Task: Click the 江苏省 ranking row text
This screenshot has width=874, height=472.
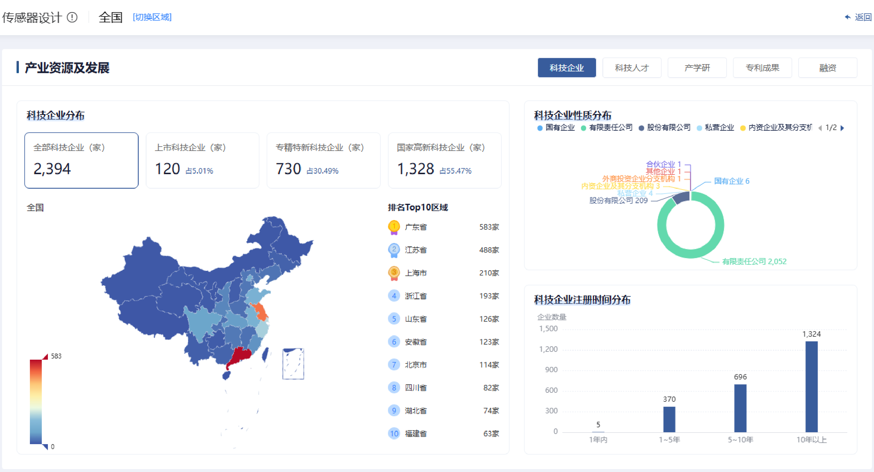Action: coord(416,250)
